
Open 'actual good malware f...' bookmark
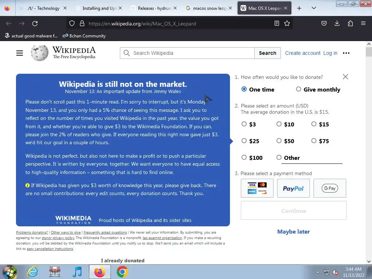coord(31,36)
